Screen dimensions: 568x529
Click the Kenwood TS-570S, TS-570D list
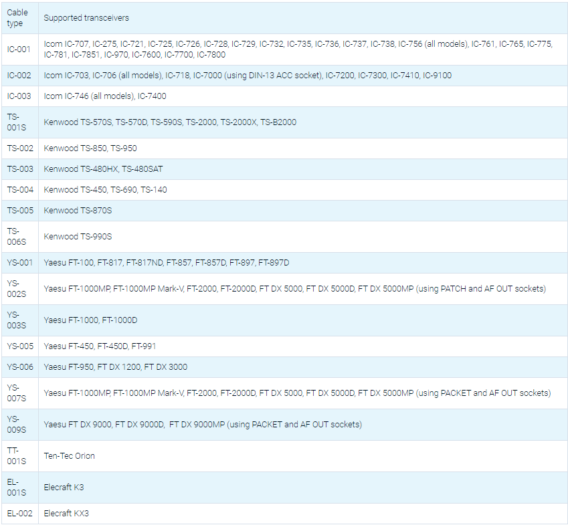pos(170,122)
